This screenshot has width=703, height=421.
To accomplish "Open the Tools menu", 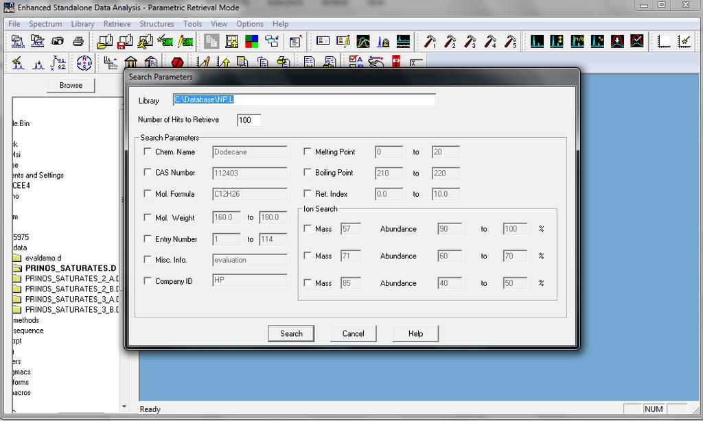I will click(192, 24).
